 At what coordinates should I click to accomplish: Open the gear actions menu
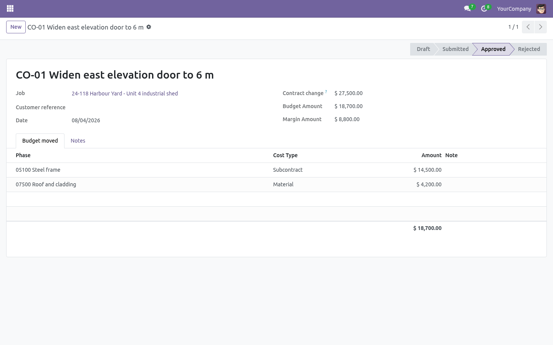click(x=149, y=27)
